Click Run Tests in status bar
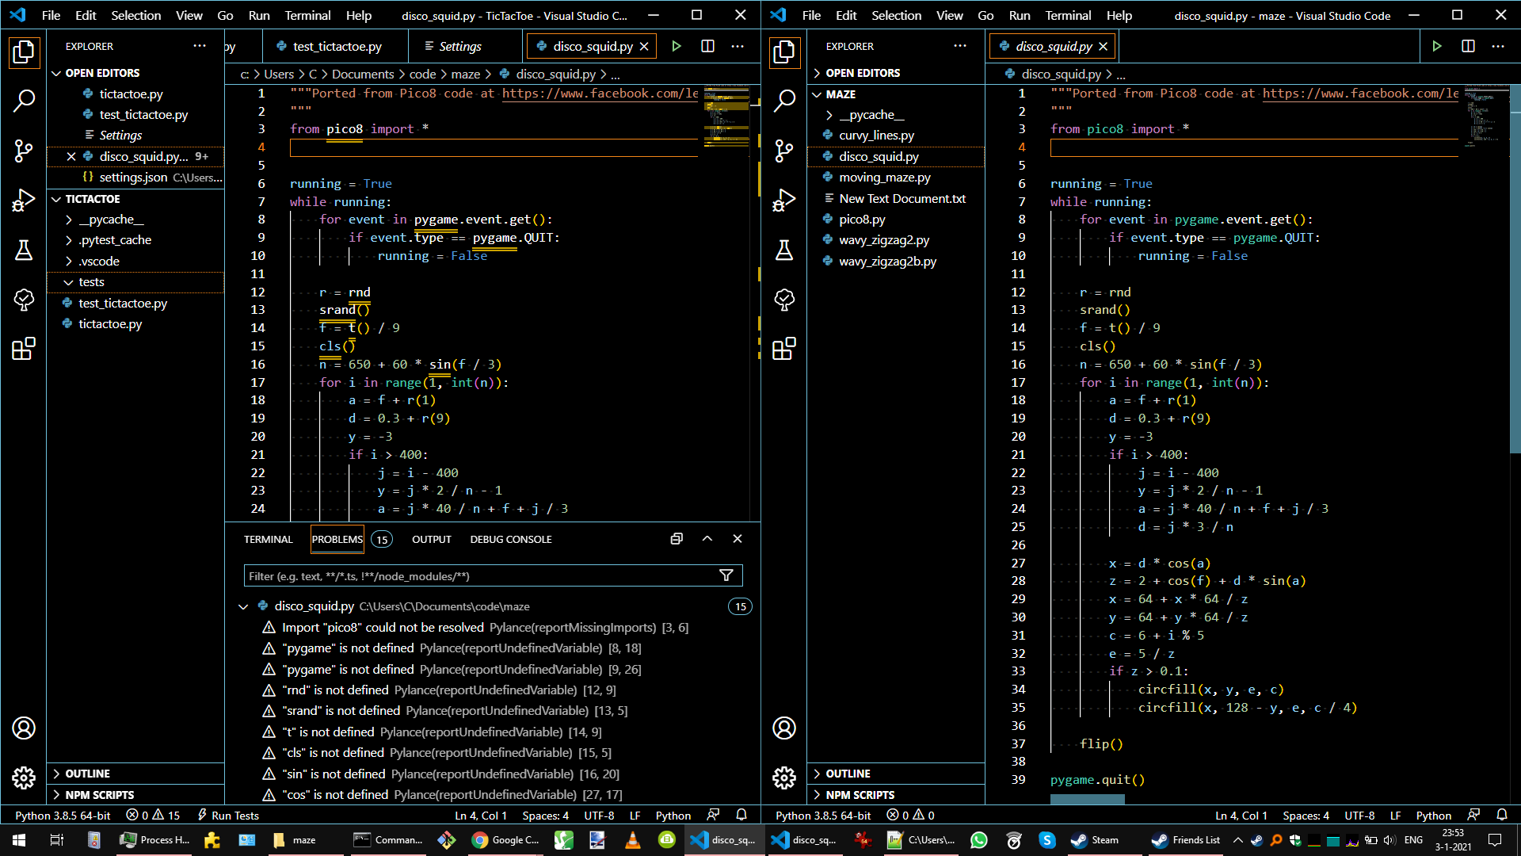The image size is (1521, 856). click(228, 815)
